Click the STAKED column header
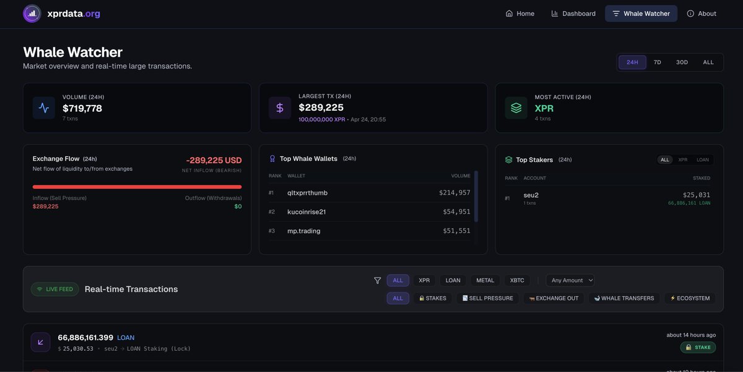 click(x=702, y=179)
